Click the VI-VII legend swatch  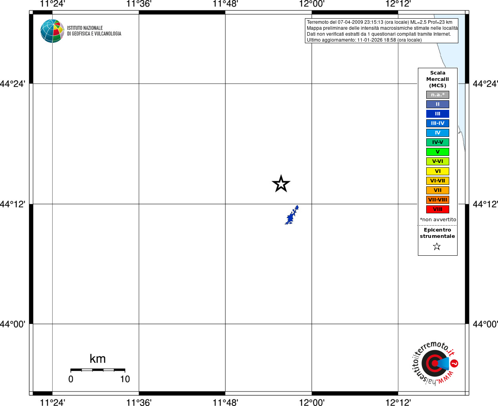pos(438,181)
